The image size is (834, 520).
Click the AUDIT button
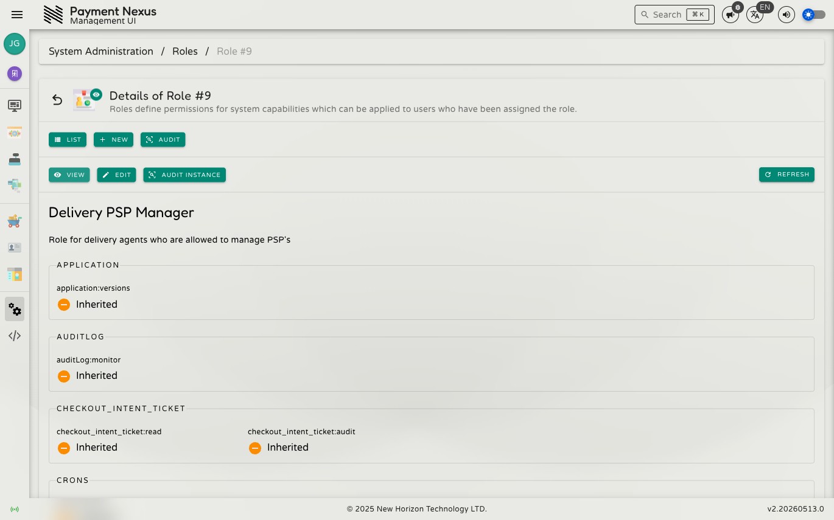pyautogui.click(x=163, y=139)
